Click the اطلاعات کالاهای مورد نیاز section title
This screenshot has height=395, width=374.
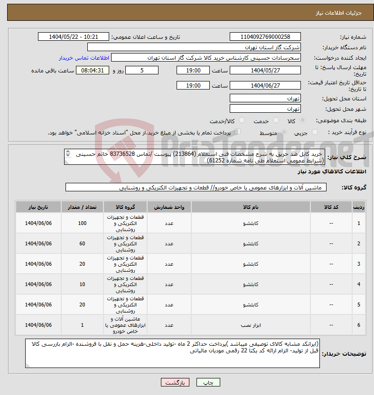332,171
